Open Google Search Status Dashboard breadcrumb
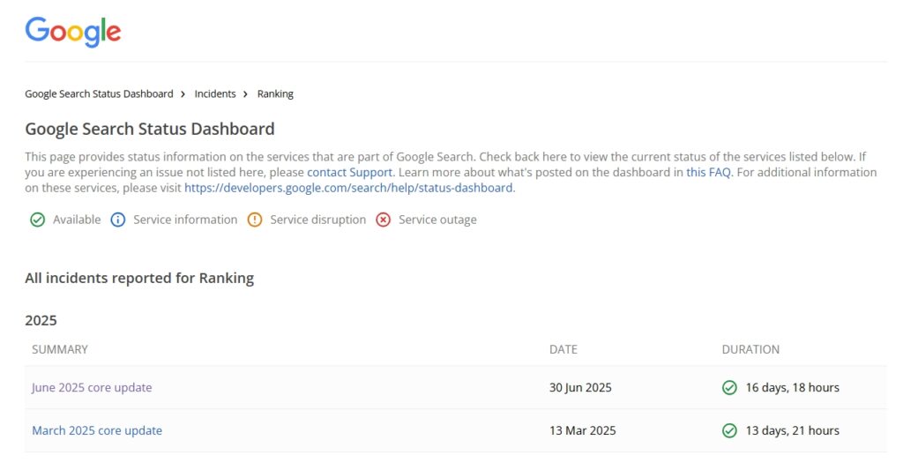903x470 pixels. (99, 93)
